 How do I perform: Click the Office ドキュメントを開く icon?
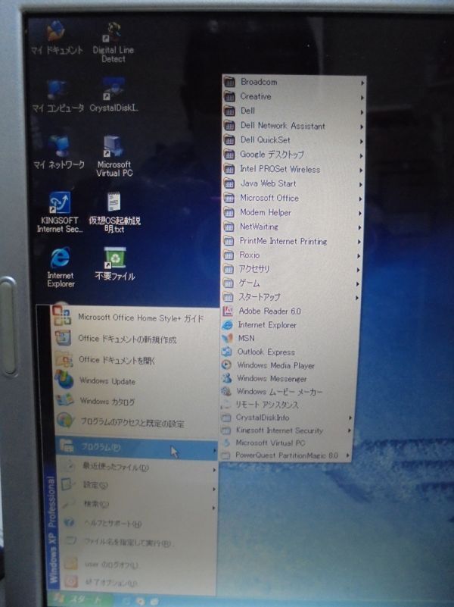pyautogui.click(x=64, y=359)
